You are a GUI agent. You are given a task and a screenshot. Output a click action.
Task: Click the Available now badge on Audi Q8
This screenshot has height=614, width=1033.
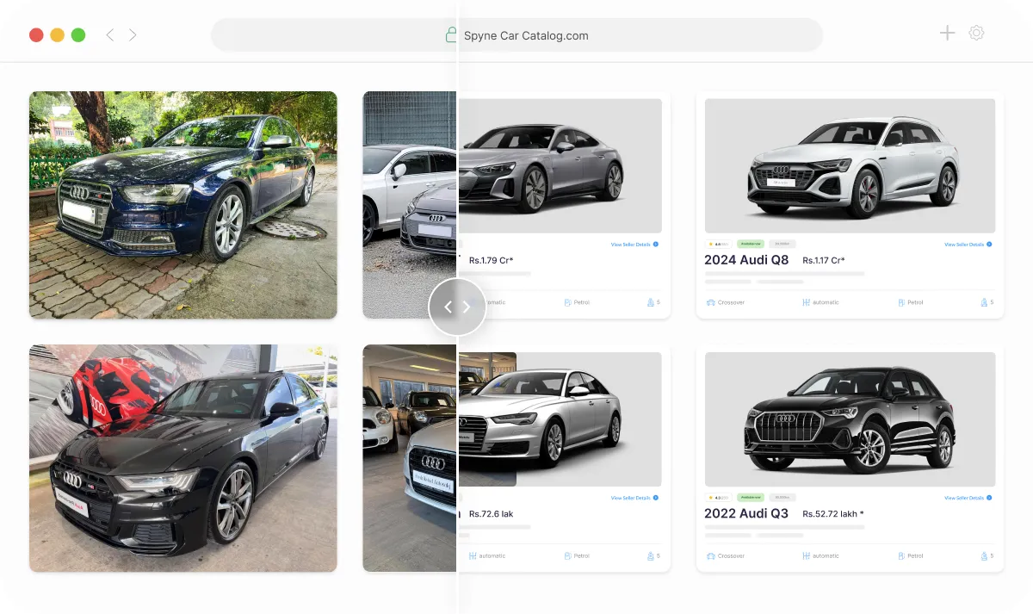[x=751, y=245]
